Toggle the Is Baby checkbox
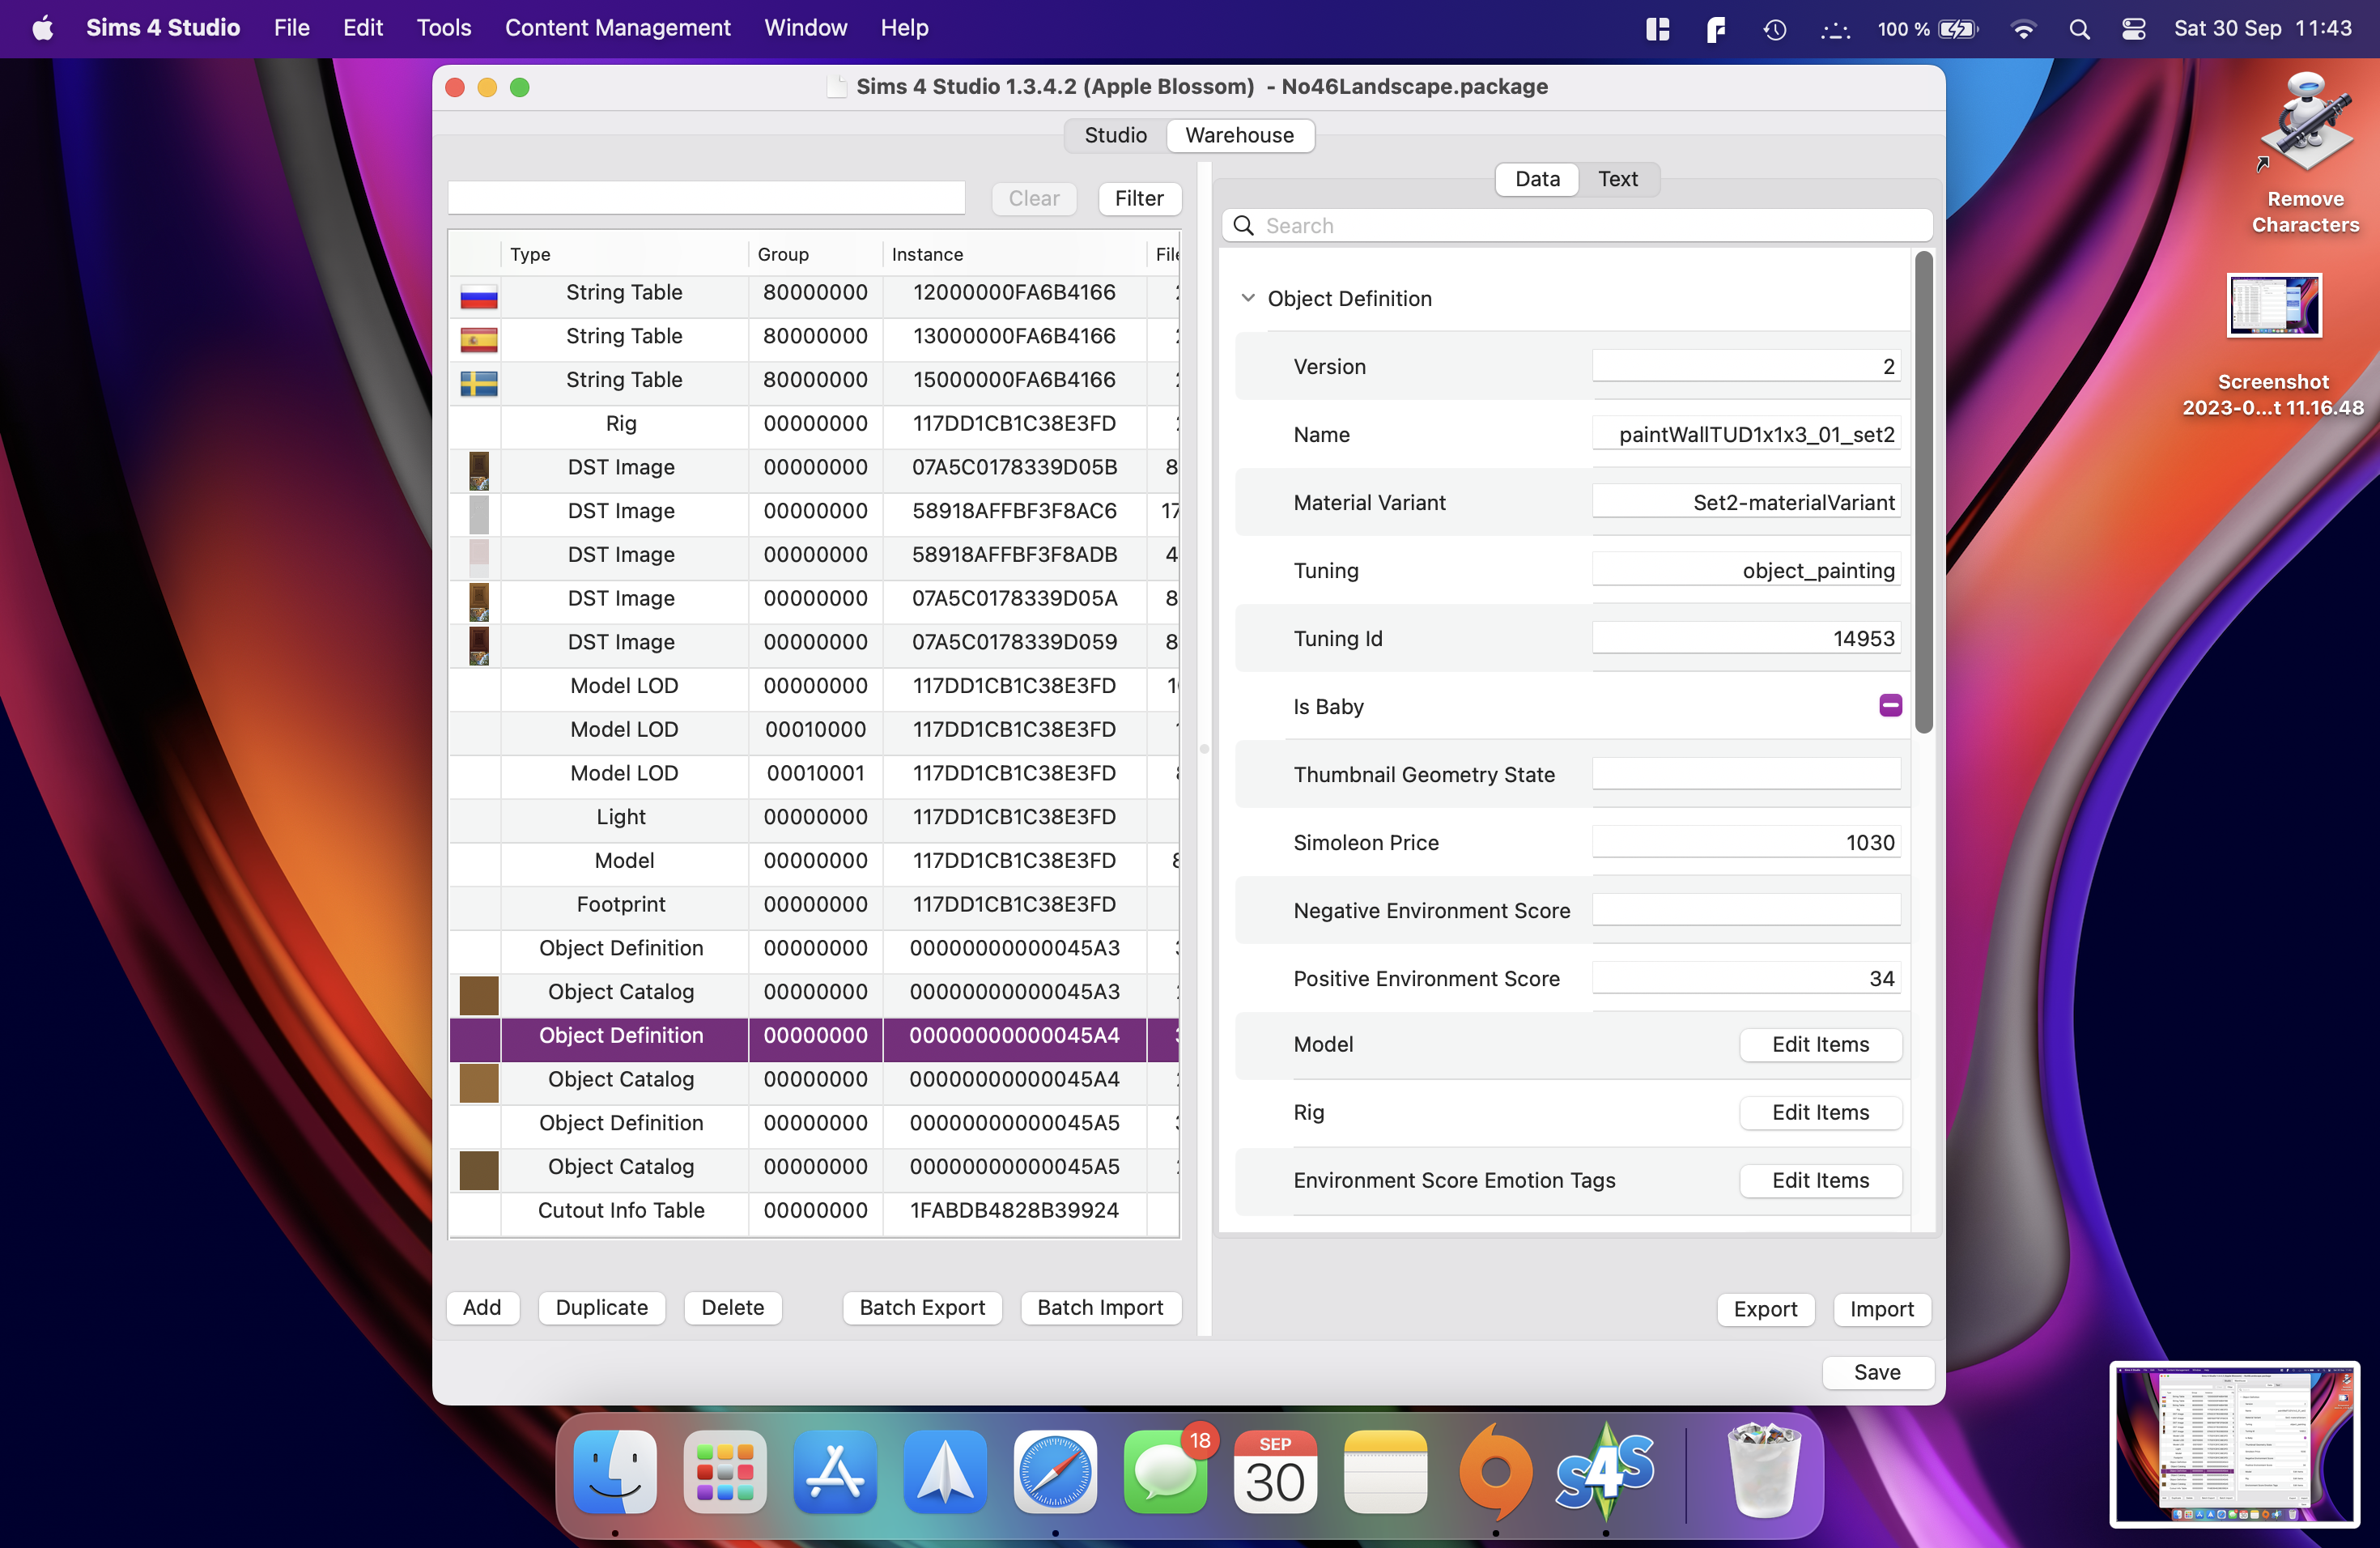 (x=1890, y=706)
